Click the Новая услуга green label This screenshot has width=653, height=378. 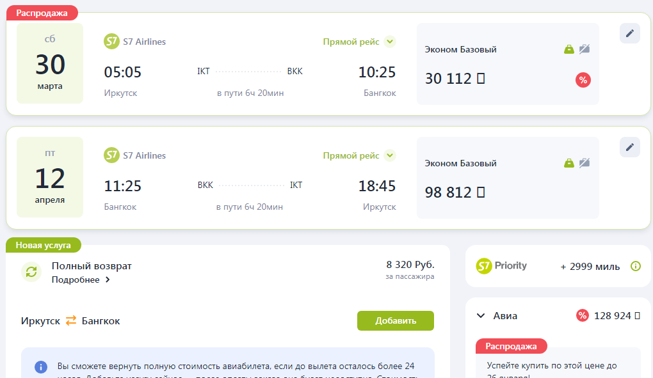(x=44, y=245)
